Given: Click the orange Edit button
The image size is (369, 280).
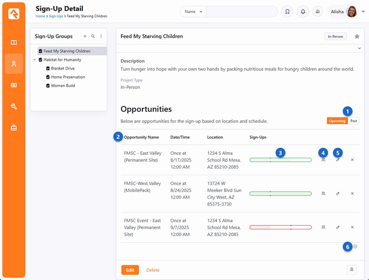Looking at the screenshot, I should 130,270.
